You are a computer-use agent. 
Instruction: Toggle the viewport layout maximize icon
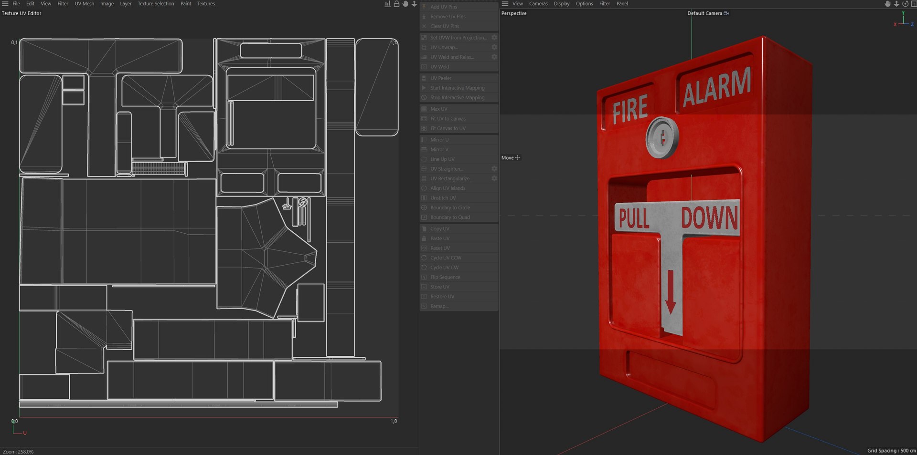[914, 4]
